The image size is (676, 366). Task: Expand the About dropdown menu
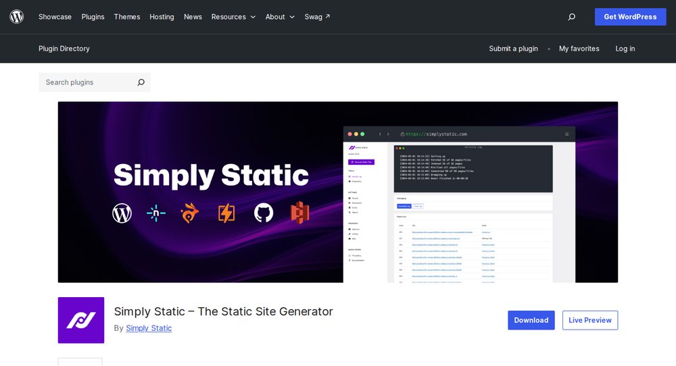coord(280,17)
